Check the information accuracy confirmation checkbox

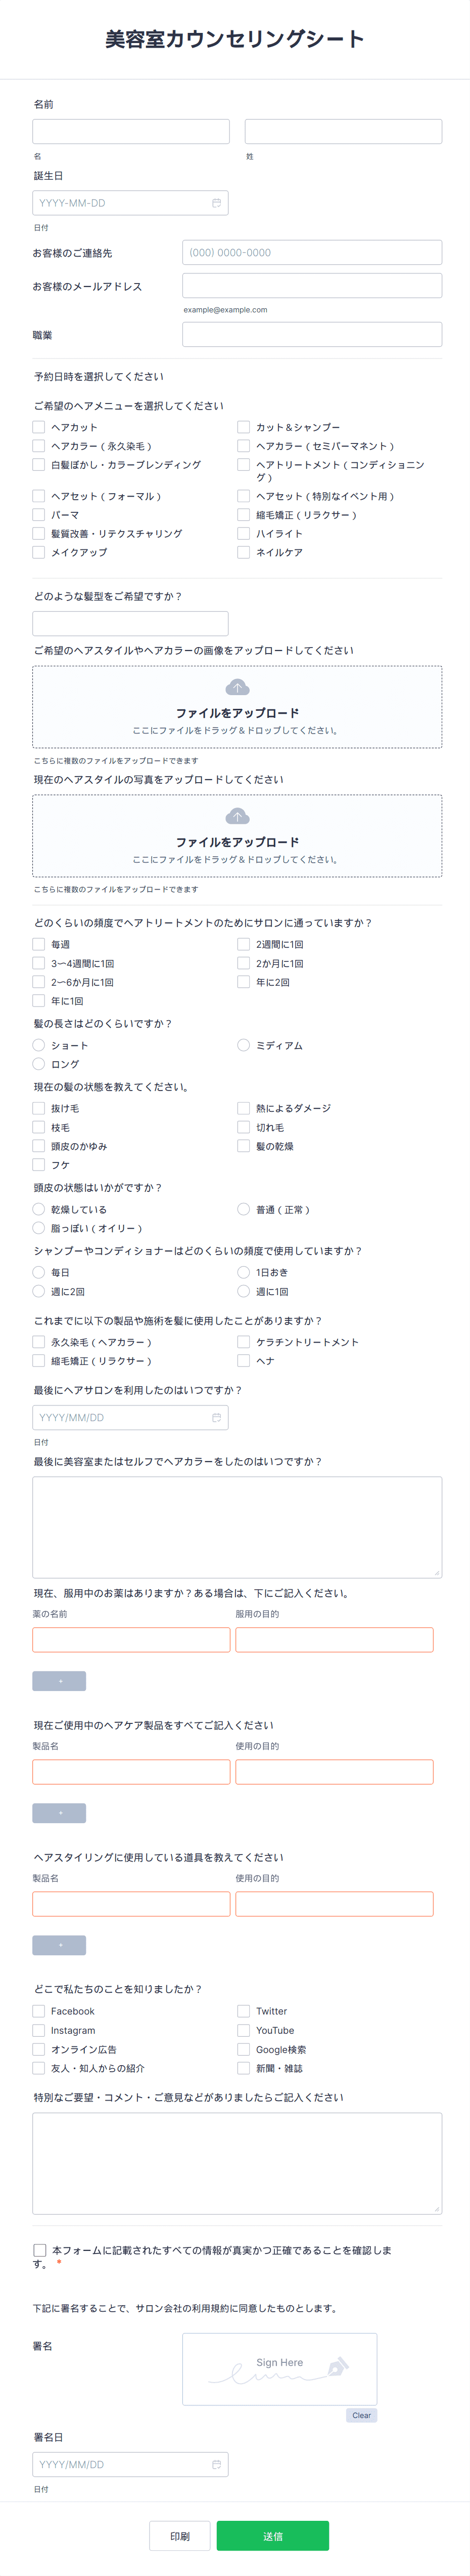[x=40, y=2250]
